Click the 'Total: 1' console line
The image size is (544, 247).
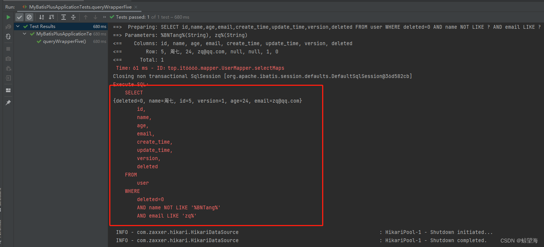138,60
